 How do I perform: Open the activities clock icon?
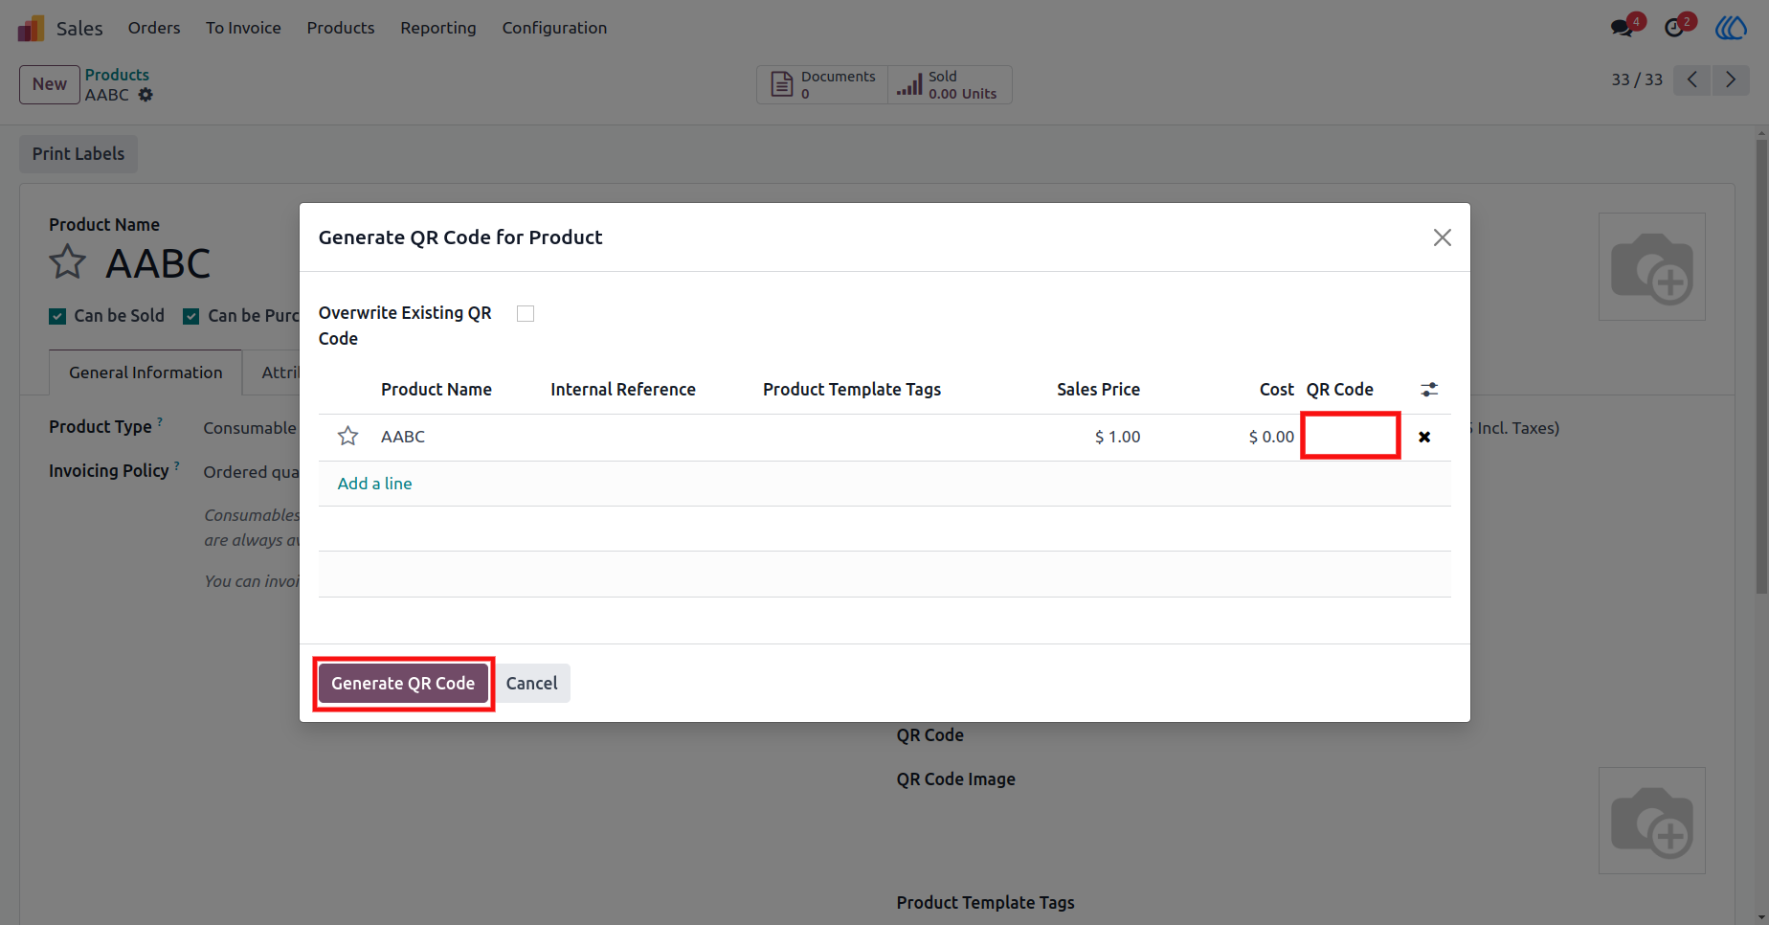pyautogui.click(x=1674, y=28)
